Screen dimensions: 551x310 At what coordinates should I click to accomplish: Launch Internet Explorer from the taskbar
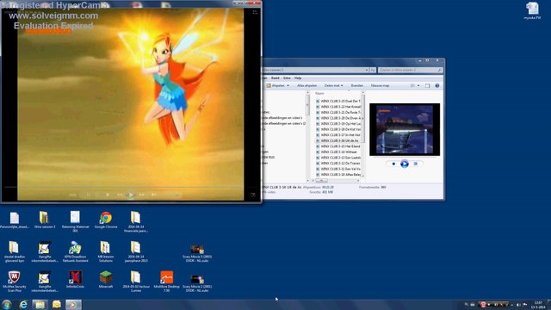(23, 304)
